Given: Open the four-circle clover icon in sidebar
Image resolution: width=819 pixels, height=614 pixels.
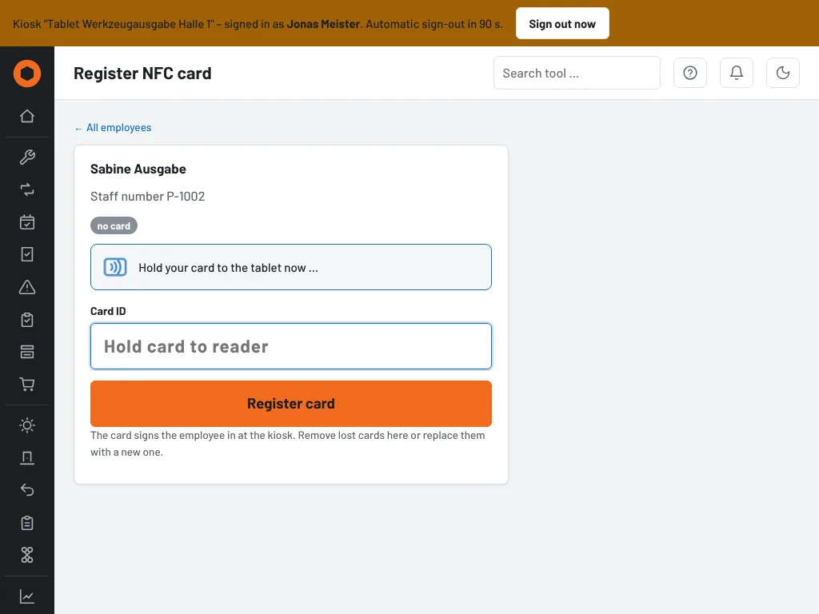Looking at the screenshot, I should coord(27,555).
